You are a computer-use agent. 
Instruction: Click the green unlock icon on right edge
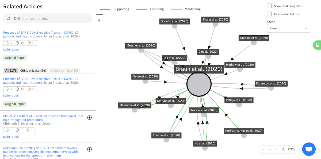(317, 45)
